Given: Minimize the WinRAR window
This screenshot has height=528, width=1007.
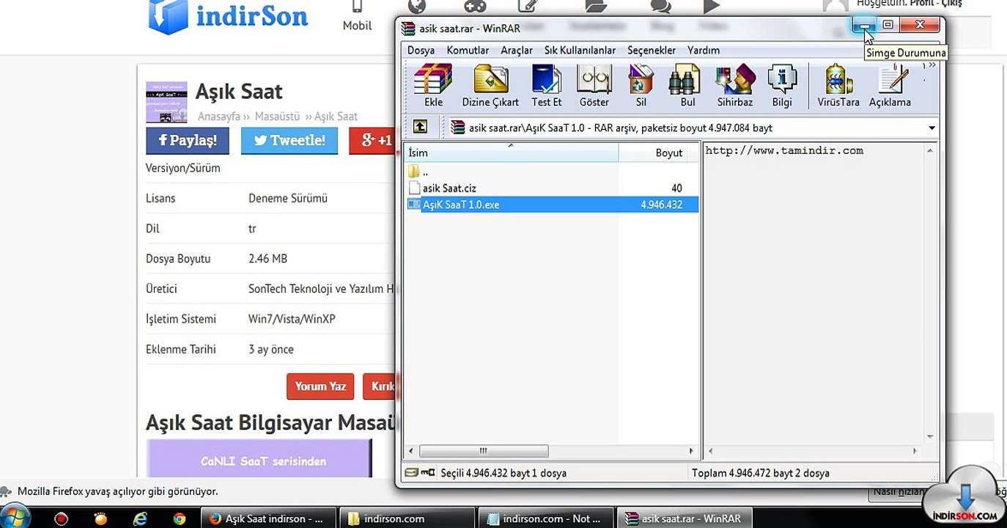Looking at the screenshot, I should pyautogui.click(x=865, y=25).
